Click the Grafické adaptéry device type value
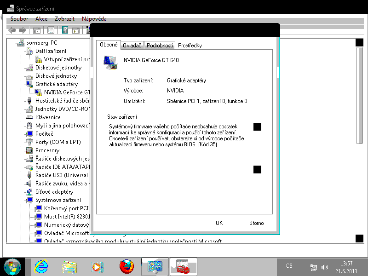 186,80
